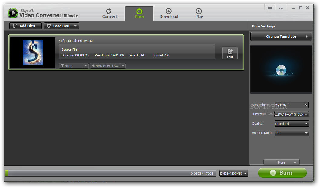320x188 pixels.
Task: Click the disc capacity progress bar
Action: point(111,174)
